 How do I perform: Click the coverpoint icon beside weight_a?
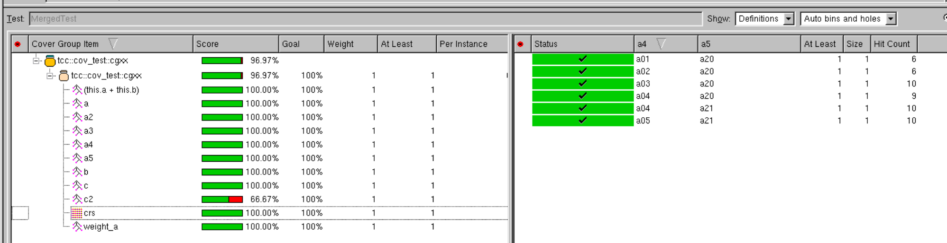(x=77, y=226)
